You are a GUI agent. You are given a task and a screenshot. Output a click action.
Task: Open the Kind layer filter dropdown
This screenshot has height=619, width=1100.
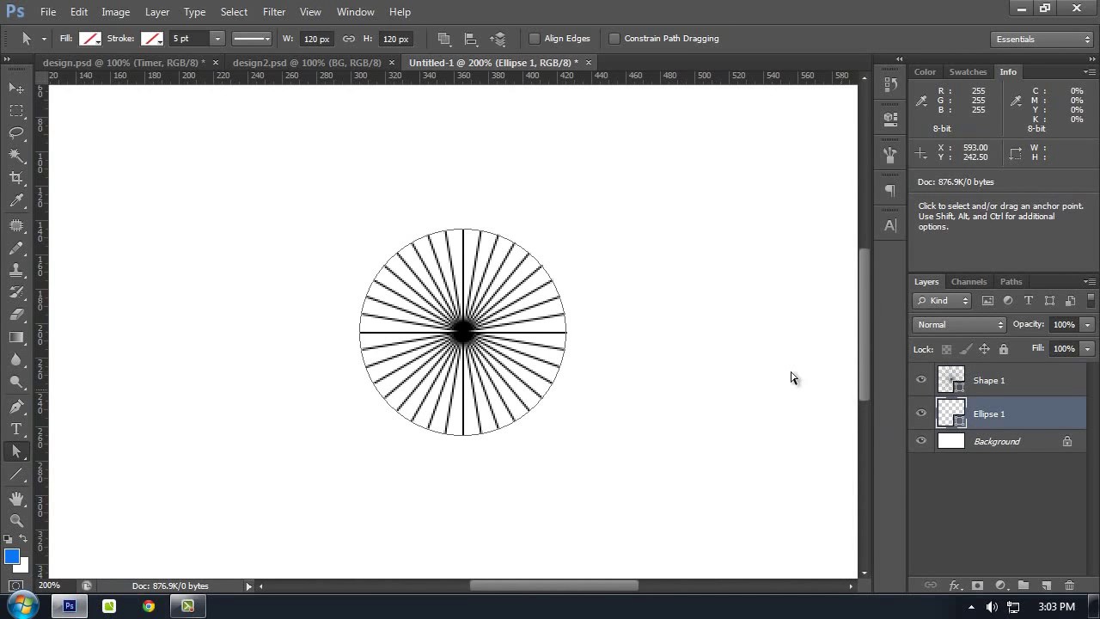coord(942,301)
